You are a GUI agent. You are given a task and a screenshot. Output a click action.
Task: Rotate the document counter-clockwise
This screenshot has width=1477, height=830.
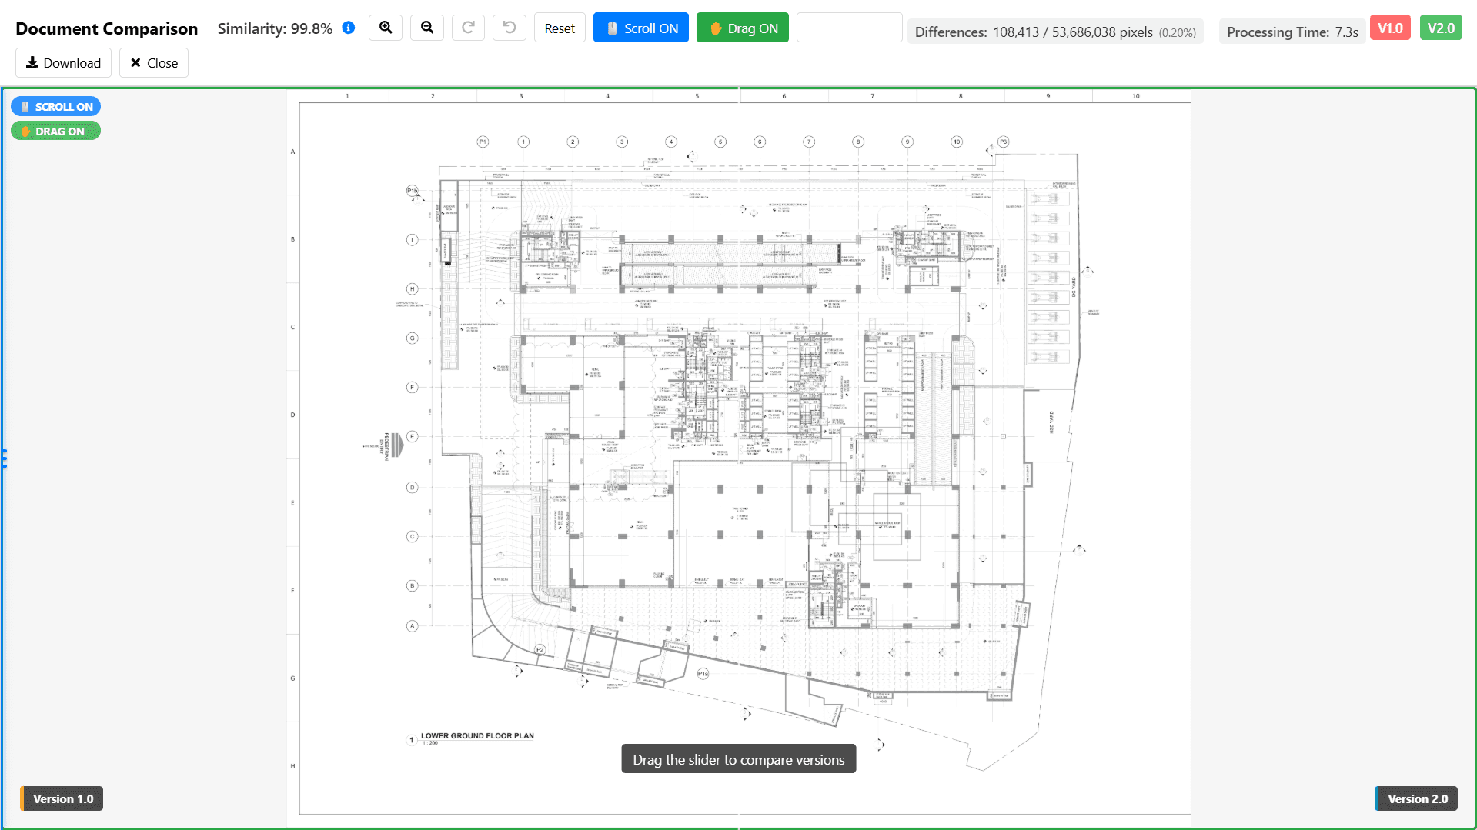click(510, 28)
